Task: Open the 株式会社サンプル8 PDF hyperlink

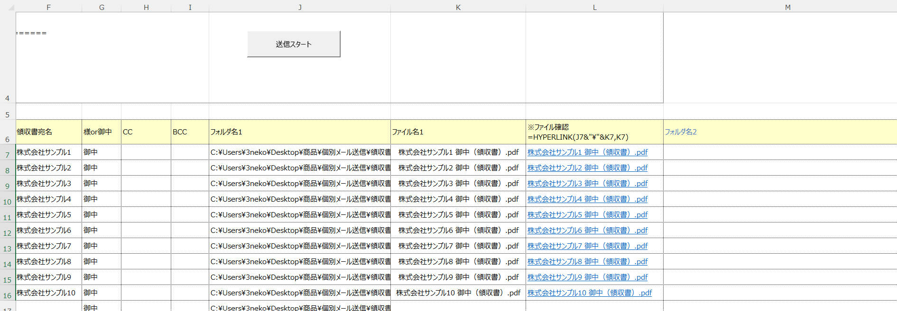Action: click(587, 262)
